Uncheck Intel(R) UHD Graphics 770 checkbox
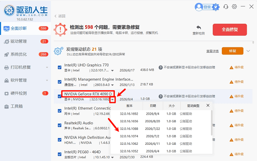The width and height of the screenshot is (257, 161). pos(60,67)
